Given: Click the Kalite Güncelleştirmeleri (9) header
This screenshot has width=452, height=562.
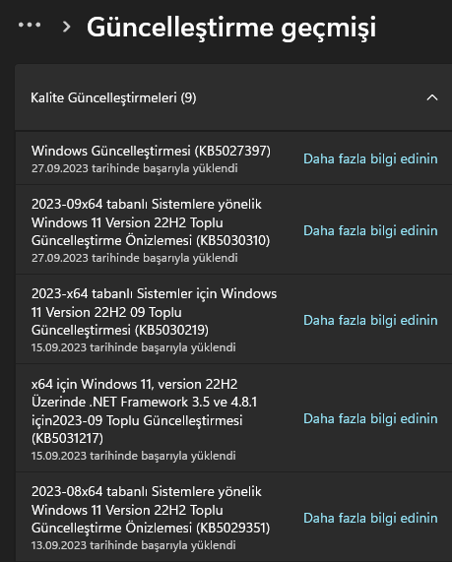Looking at the screenshot, I should point(233,97).
